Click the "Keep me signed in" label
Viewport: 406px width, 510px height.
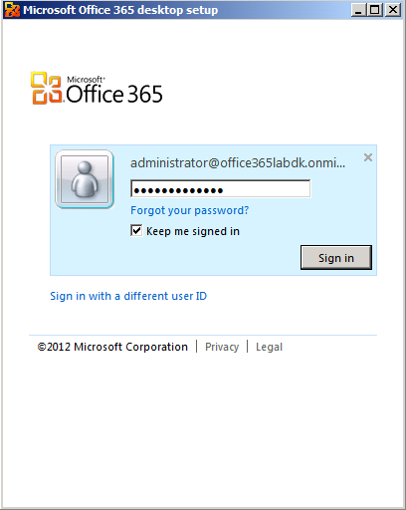click(193, 231)
